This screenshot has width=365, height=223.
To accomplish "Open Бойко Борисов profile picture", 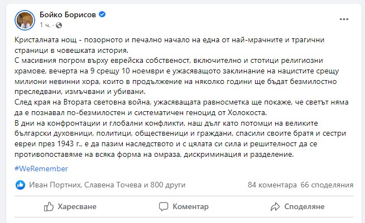I will click(x=25, y=20).
